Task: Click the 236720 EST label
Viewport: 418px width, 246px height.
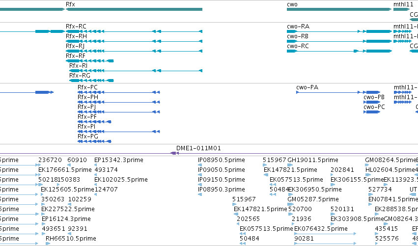Action: pos(50,160)
